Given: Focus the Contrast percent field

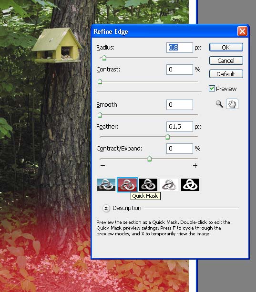Looking at the screenshot, I should pyautogui.click(x=180, y=70).
